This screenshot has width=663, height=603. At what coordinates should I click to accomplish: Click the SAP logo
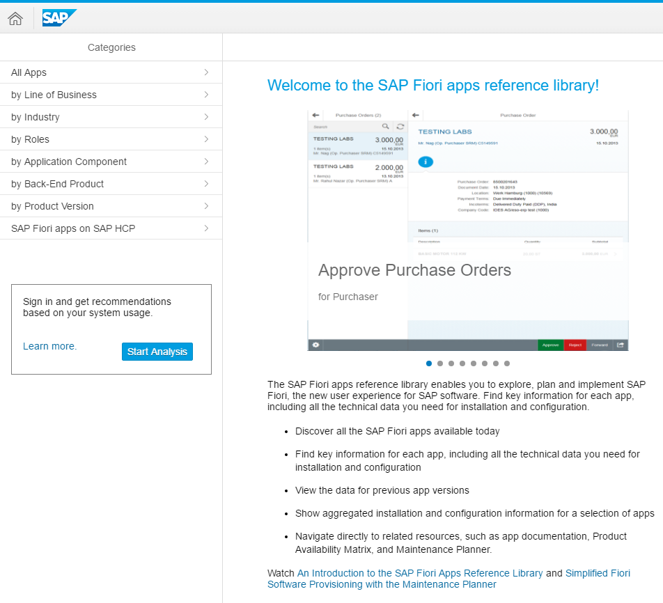(x=58, y=18)
